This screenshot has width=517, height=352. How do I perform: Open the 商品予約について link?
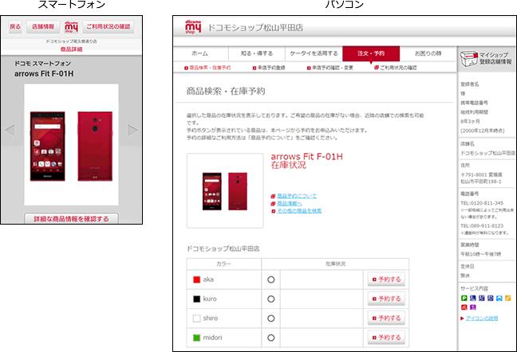(297, 196)
